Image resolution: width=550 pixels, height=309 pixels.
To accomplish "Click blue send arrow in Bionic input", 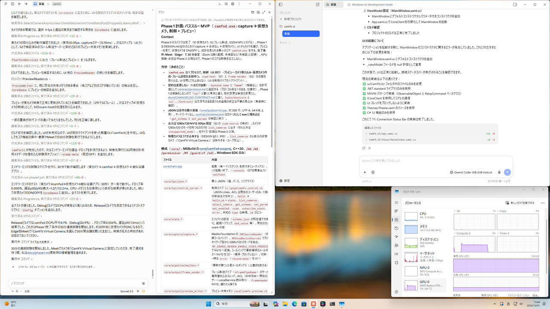I will pyautogui.click(x=507, y=172).
